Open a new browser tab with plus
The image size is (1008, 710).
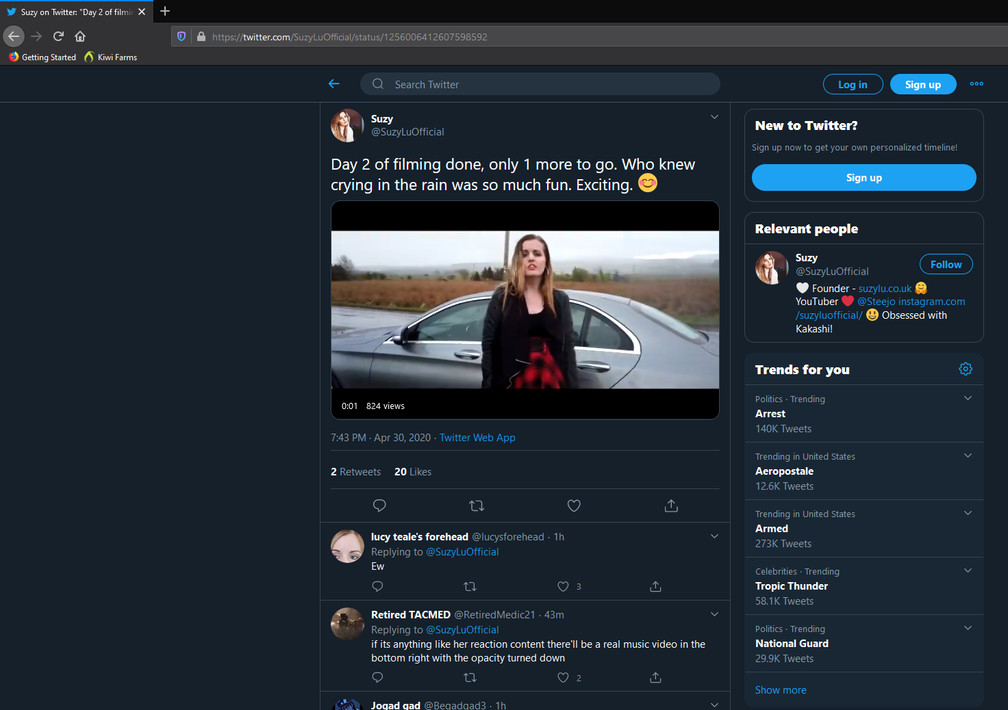click(x=165, y=11)
